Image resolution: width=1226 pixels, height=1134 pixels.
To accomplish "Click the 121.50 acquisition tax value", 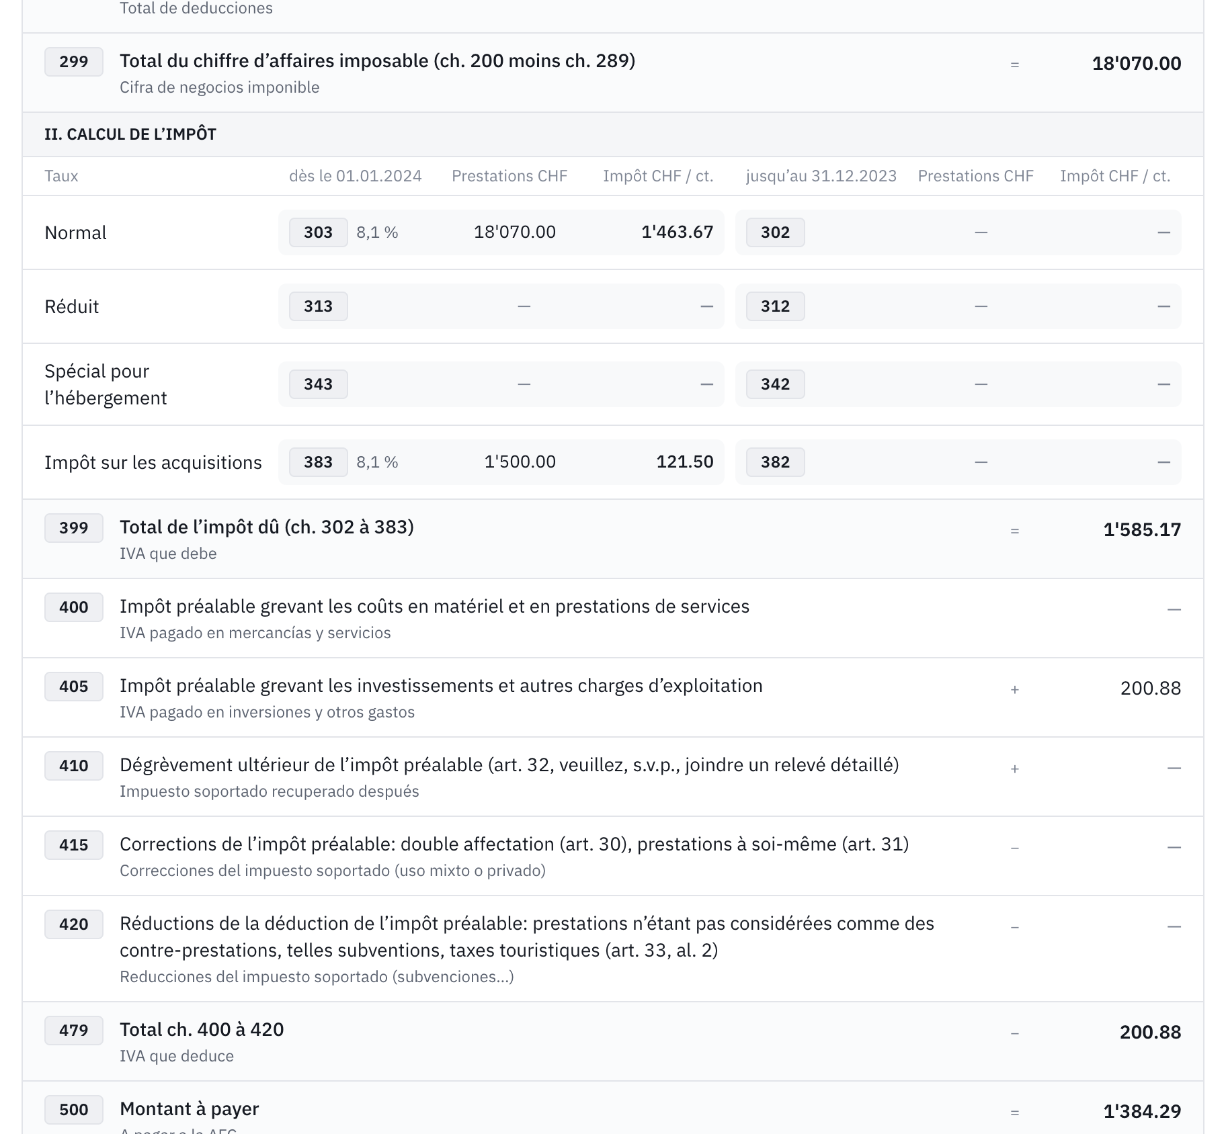I will click(685, 462).
